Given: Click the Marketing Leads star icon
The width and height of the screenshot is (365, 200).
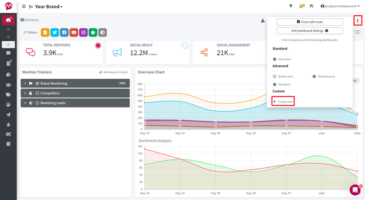Looking at the screenshot, I should (x=30, y=103).
